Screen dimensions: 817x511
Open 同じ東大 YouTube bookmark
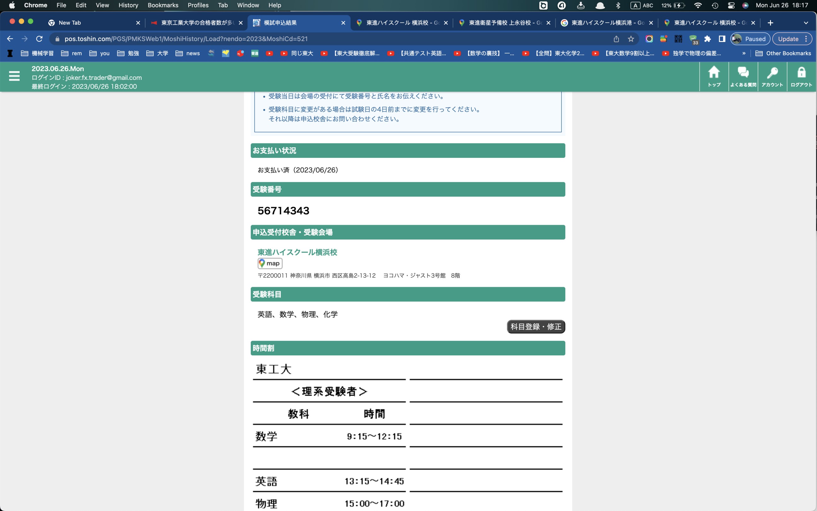point(297,53)
